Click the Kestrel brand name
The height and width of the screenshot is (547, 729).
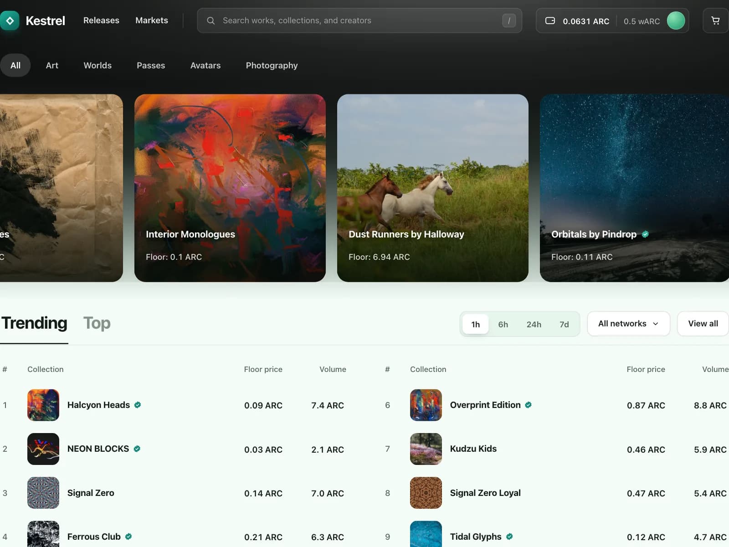[x=45, y=21]
